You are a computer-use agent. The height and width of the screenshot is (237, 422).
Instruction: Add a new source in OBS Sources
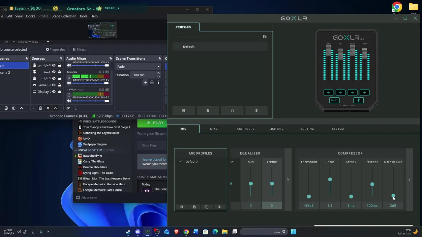point(34,108)
